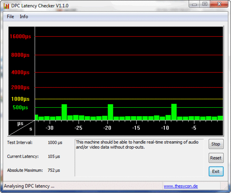The image size is (231, 193).
Task: Open the Info menu
Action: click(24, 16)
